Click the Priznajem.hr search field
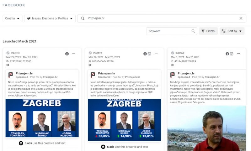The height and width of the screenshot is (151, 251). click(x=162, y=18)
